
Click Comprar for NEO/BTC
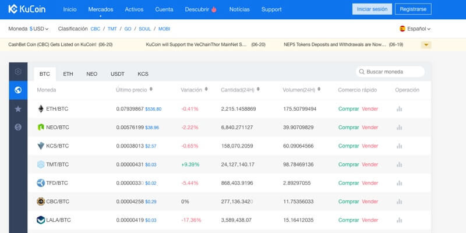click(x=348, y=127)
